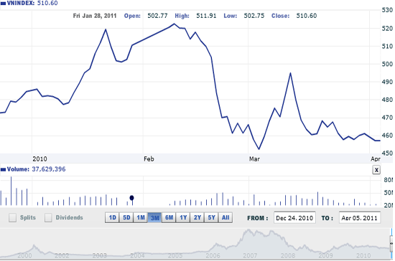
Task: Select the 1D time range
Action: click(x=112, y=217)
